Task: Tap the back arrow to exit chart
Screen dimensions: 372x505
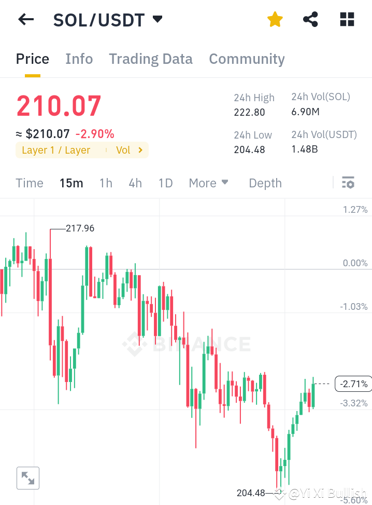Action: pos(25,19)
